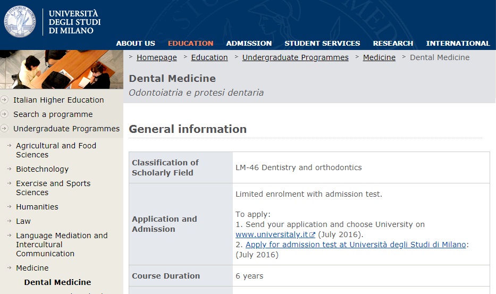Click the Application and Admission cell

pos(181,224)
